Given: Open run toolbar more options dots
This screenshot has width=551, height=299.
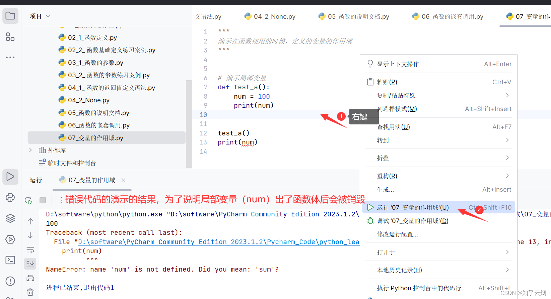Looking at the screenshot, I should (x=61, y=200).
